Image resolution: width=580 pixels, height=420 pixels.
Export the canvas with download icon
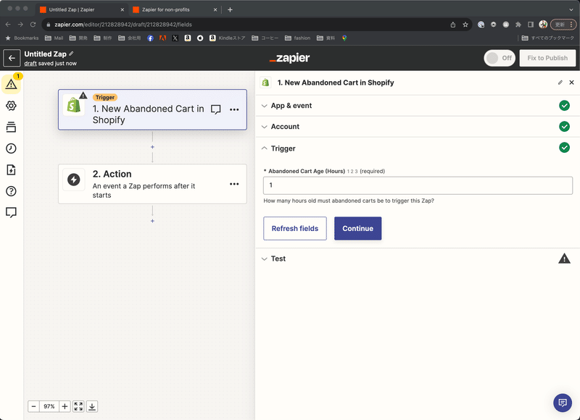tap(92, 406)
